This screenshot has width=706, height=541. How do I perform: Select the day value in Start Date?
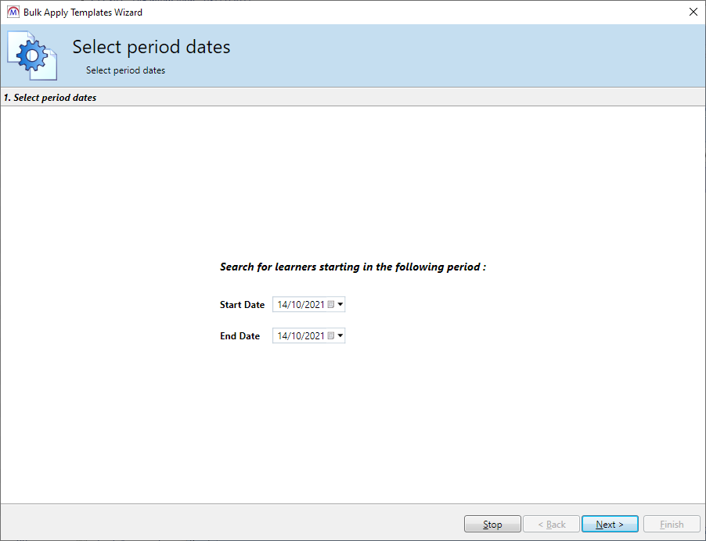(283, 305)
